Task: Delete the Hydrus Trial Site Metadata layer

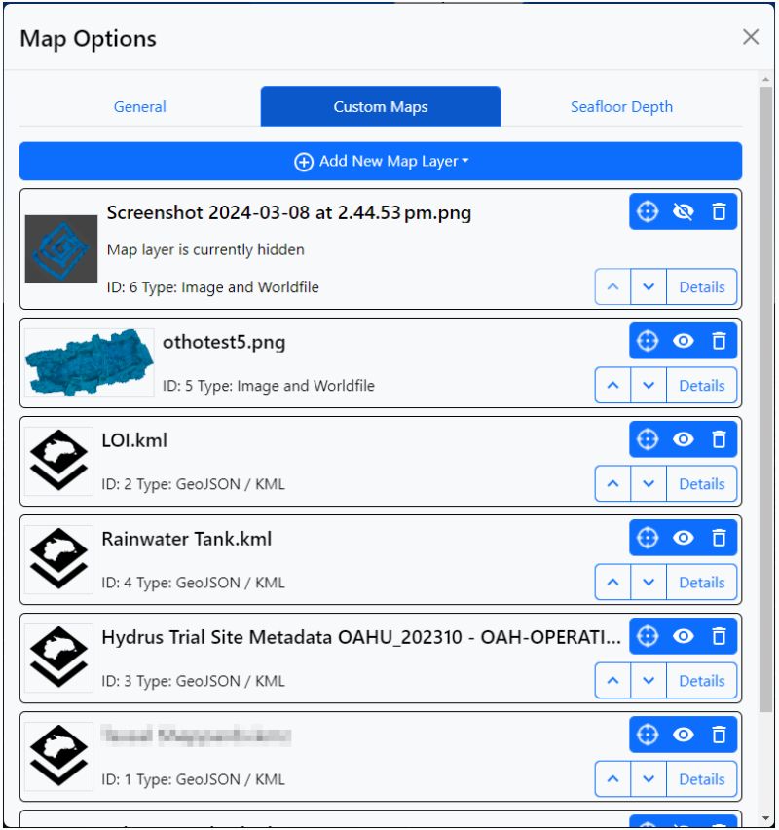Action: (x=720, y=636)
